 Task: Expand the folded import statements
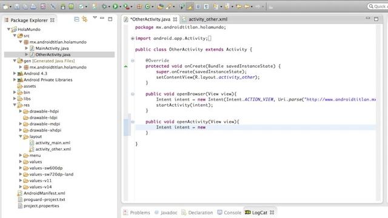click(x=132, y=38)
